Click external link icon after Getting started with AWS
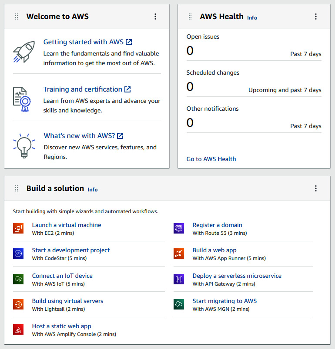Screen dimensions: 335x349 (x=129, y=42)
